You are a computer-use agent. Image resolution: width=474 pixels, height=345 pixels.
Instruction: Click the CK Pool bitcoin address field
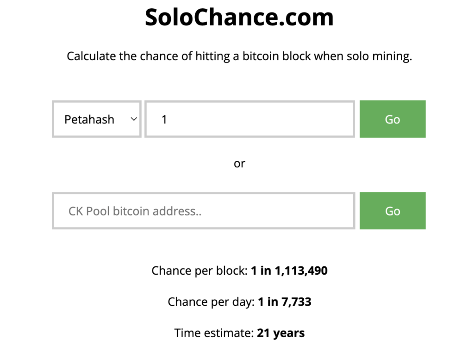203,210
